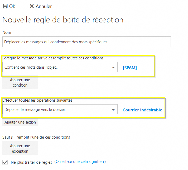Open 'Qu'est-ce que cela signifie ?' help link
The width and height of the screenshot is (188, 170).
pyautogui.click(x=80, y=162)
